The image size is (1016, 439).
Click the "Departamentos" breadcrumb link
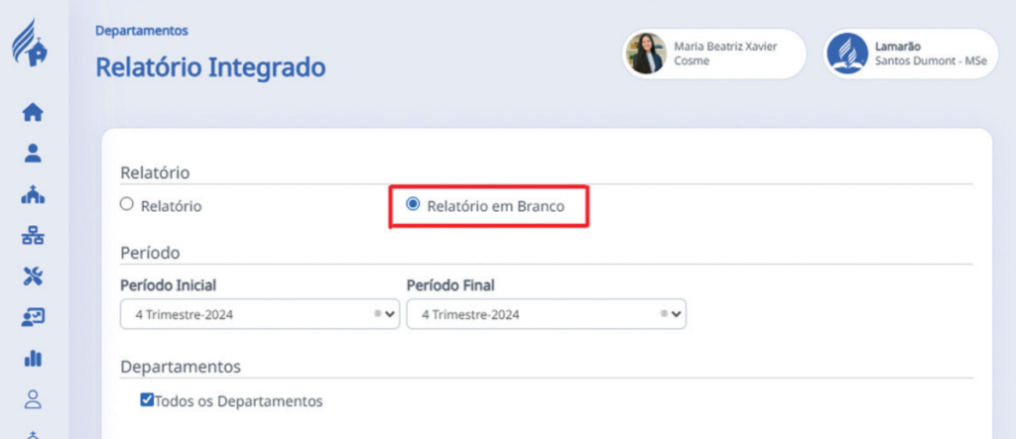pyautogui.click(x=142, y=31)
